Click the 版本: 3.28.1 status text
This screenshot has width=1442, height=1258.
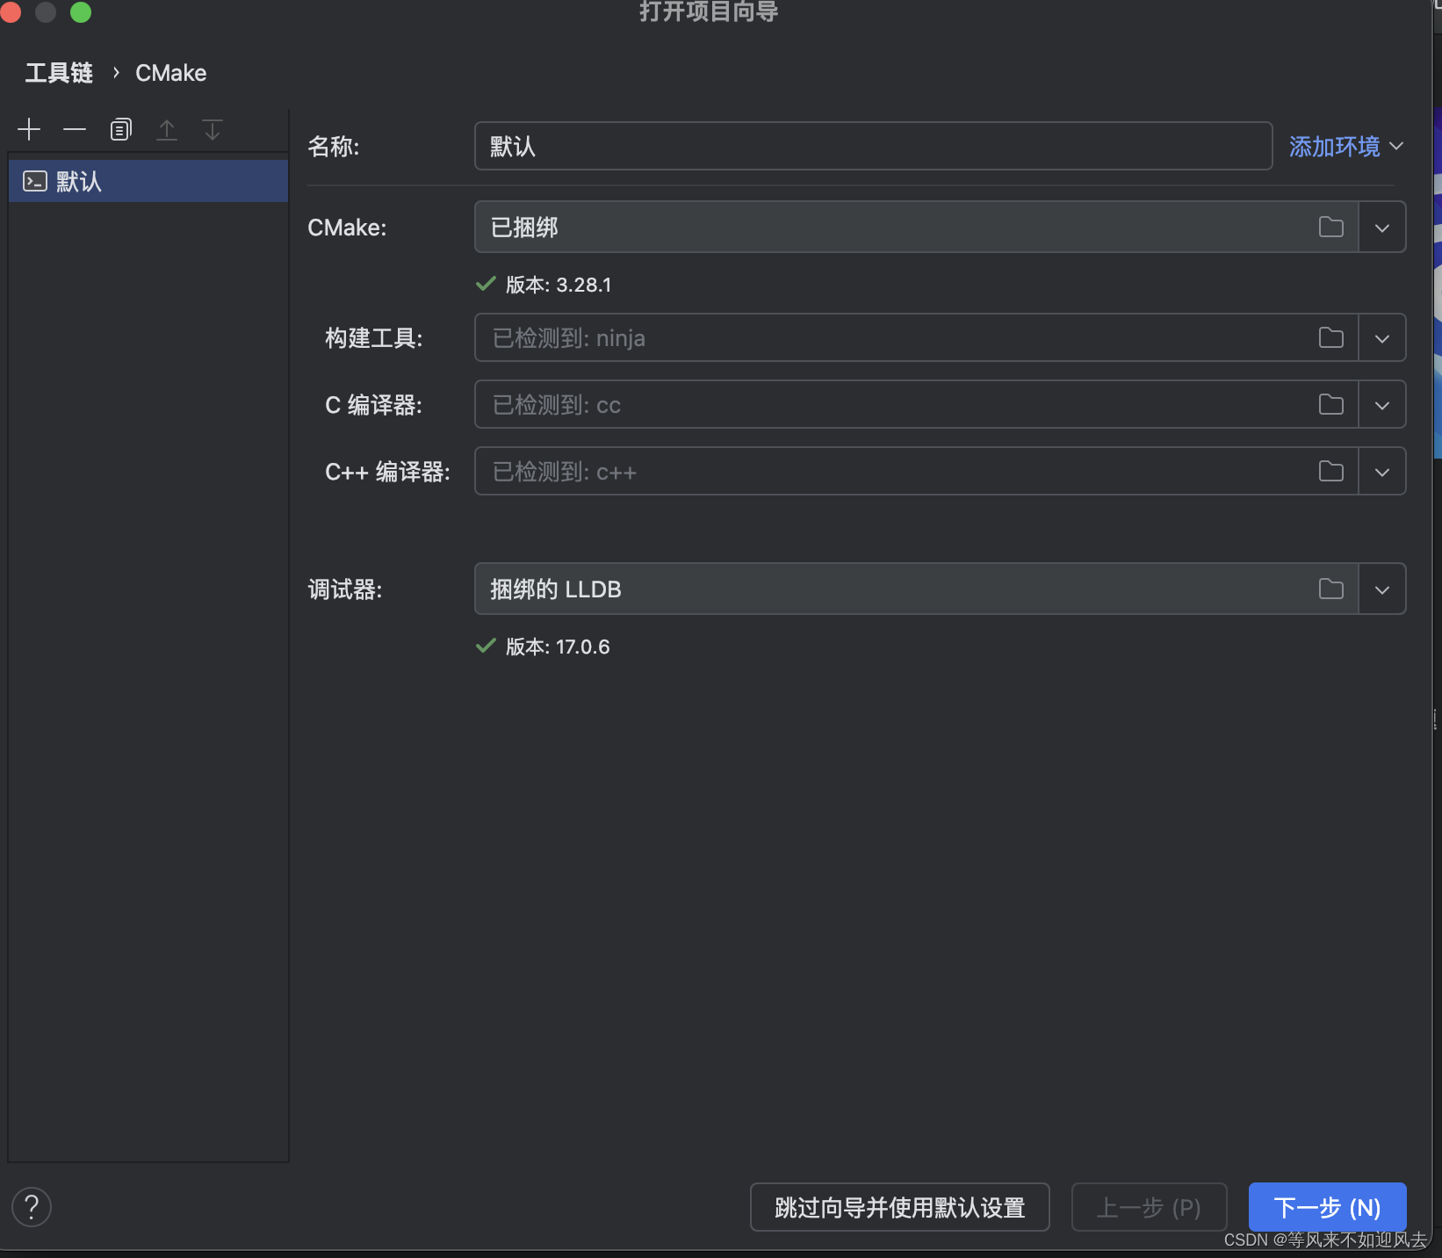[x=559, y=285]
